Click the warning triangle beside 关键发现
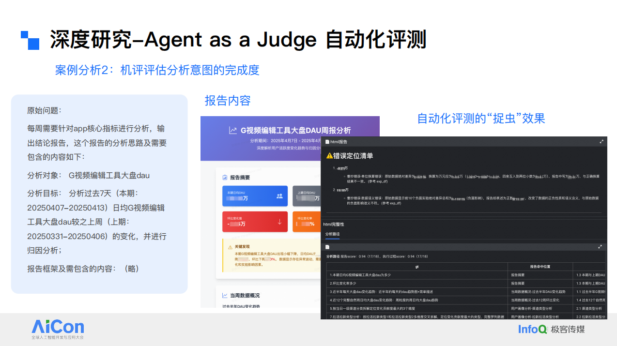 click(230, 247)
